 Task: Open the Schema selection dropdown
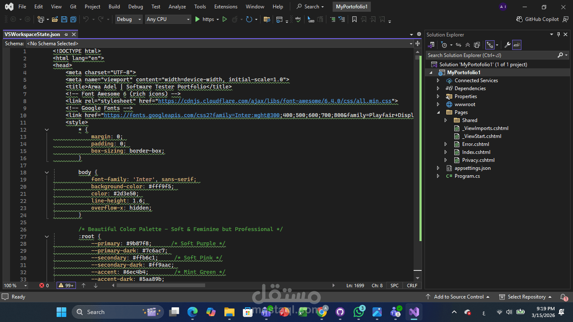220,44
